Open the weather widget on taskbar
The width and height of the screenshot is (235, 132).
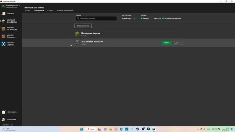click(9, 129)
